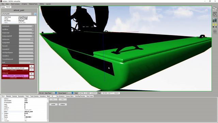Click the View coordinates field
218x123 pixels.
(x=88, y=93)
